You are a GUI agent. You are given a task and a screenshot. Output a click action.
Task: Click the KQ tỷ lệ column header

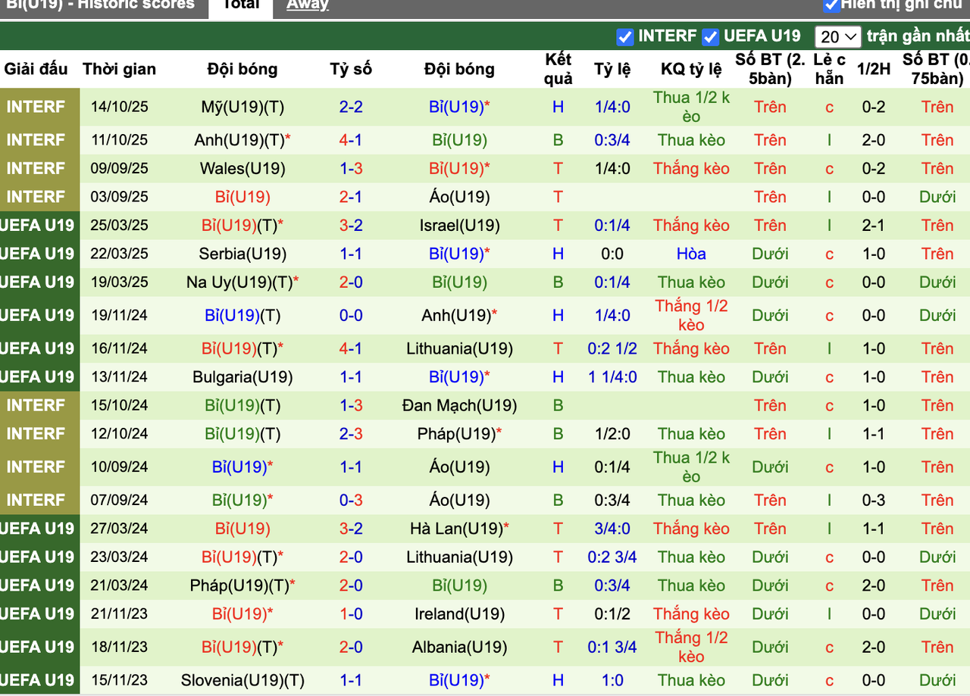[x=691, y=69]
